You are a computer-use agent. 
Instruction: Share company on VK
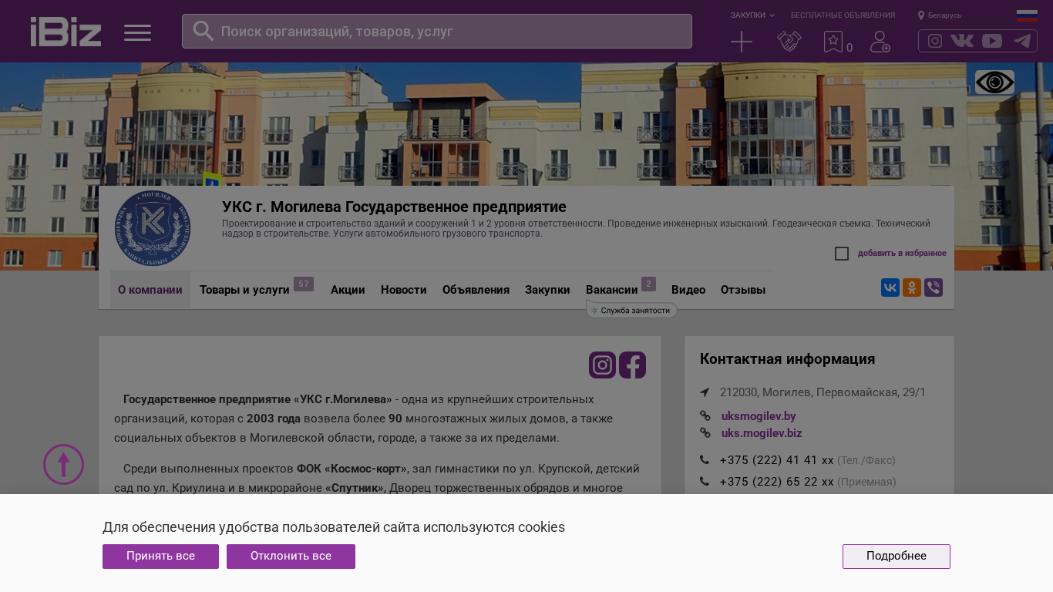click(x=890, y=288)
